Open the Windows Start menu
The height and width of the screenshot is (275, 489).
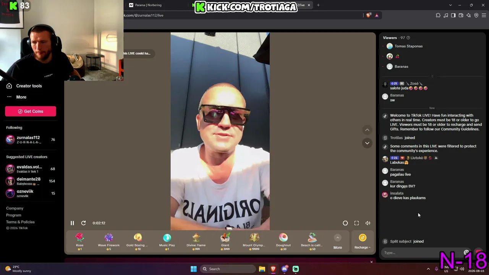tap(194, 269)
